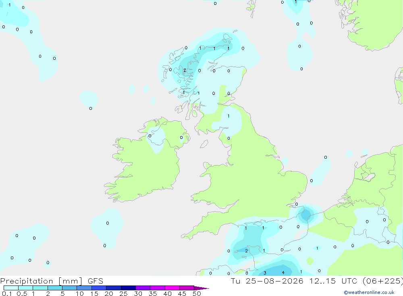Select the 45 to 50 mm legend swatch
Screen dimensions: 403x296
click(187, 288)
